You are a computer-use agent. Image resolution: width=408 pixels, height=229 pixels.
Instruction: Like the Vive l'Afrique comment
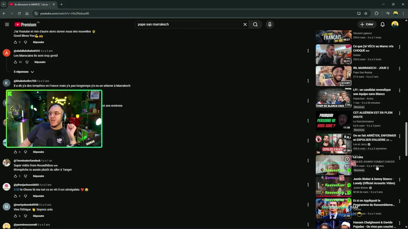point(15,216)
